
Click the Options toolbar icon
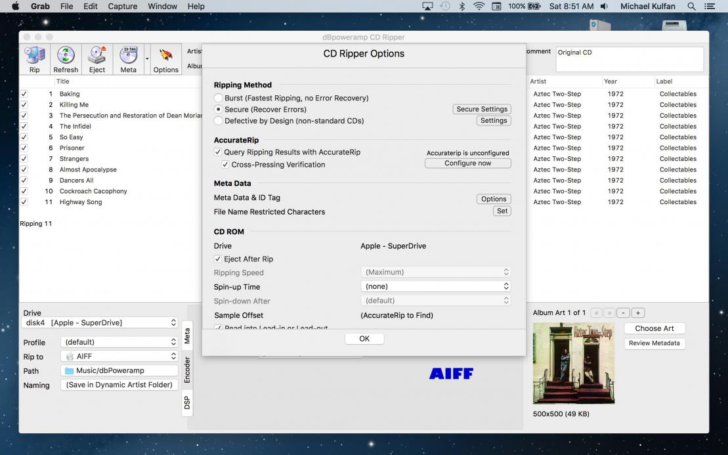pos(166,59)
